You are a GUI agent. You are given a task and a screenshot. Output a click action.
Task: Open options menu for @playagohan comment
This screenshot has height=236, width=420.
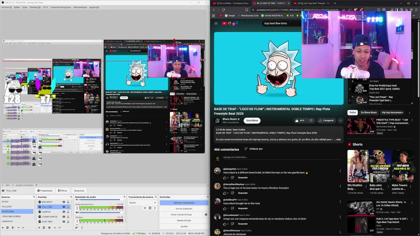[x=340, y=171]
